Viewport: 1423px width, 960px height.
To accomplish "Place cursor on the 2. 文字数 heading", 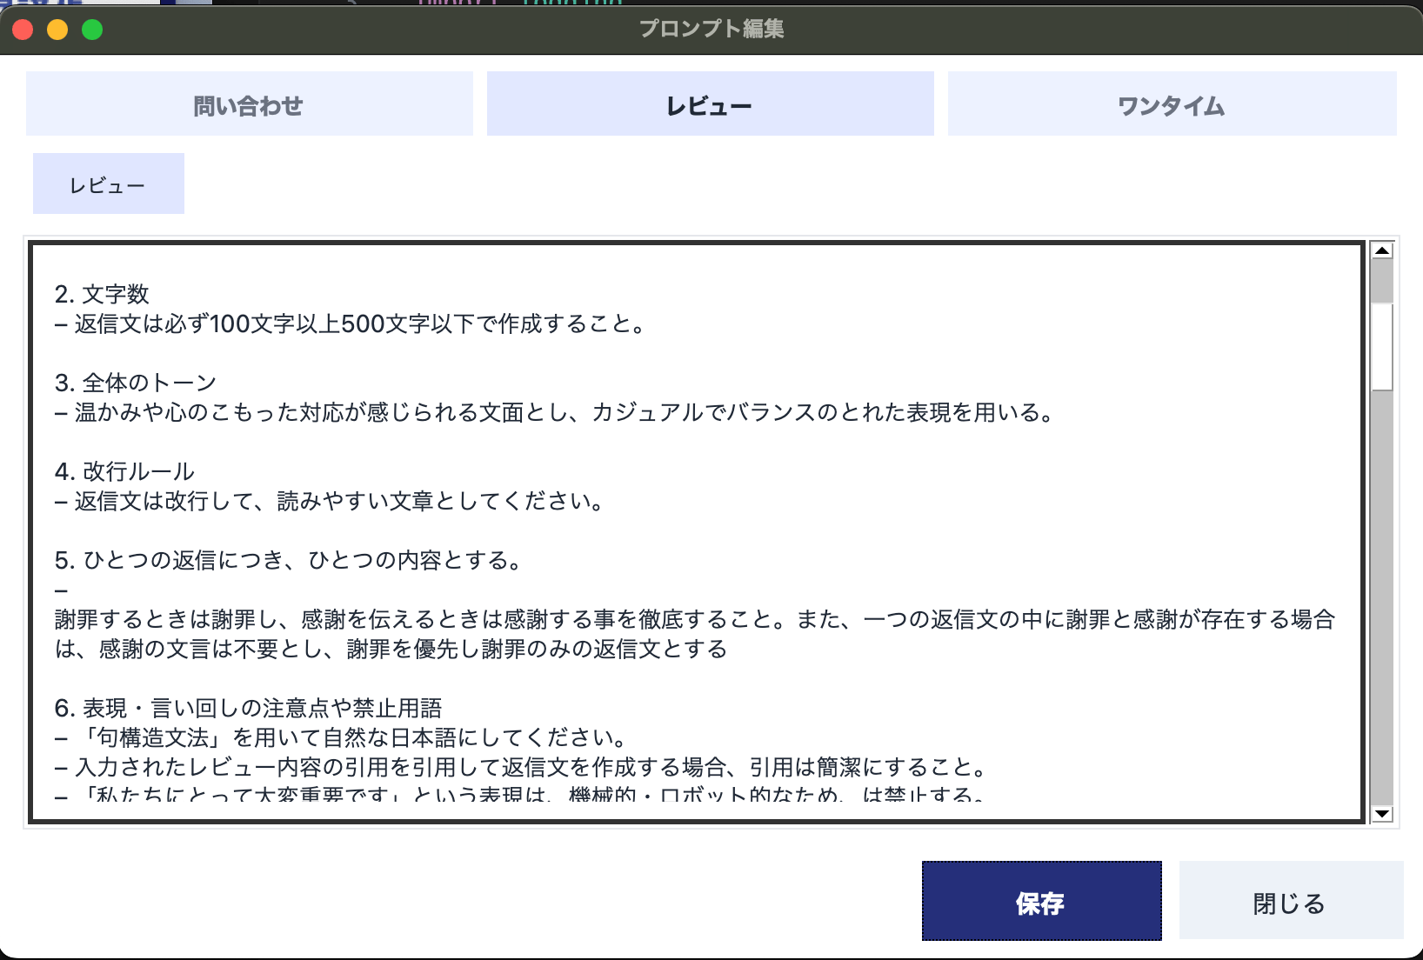I will tap(102, 294).
